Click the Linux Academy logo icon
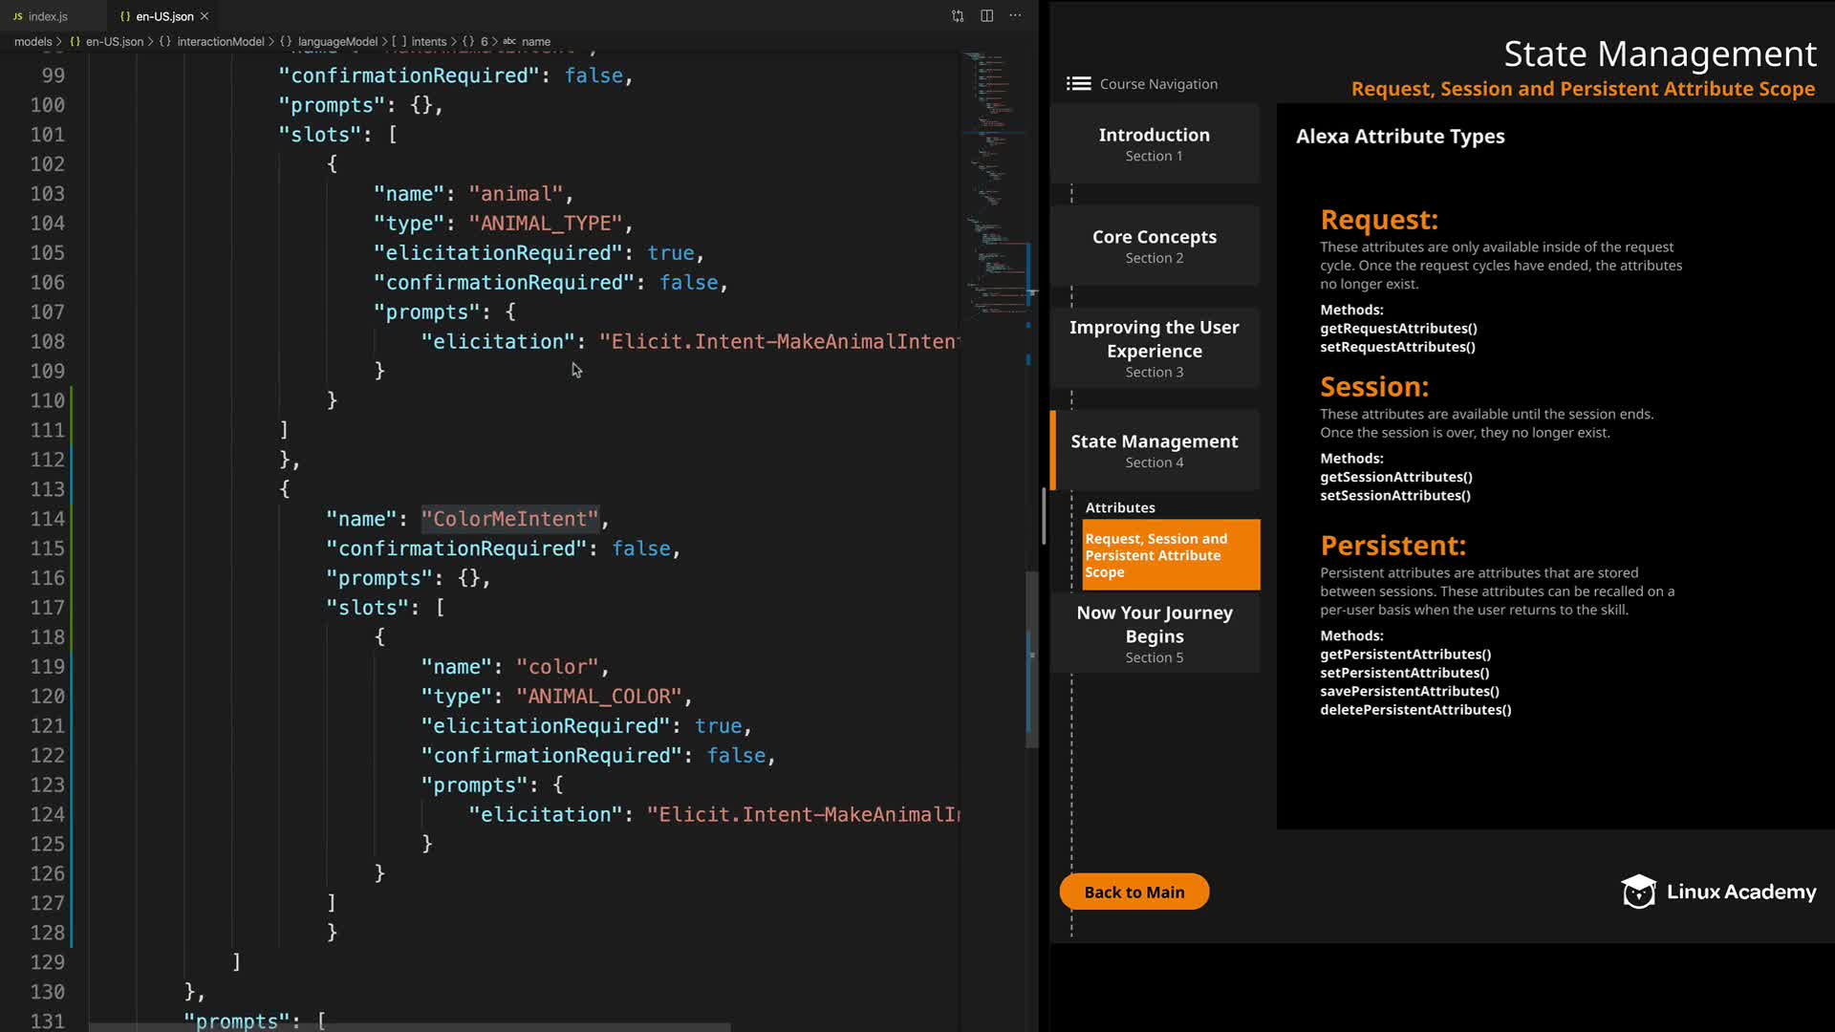 coord(1638,892)
